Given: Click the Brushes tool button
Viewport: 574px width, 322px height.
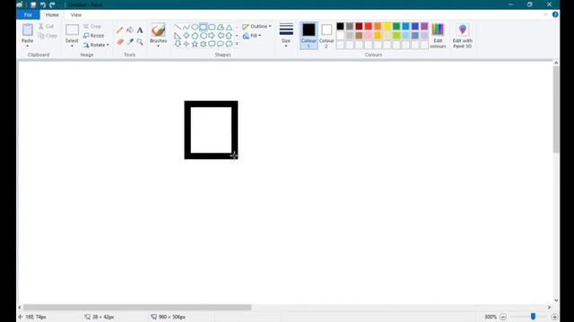Looking at the screenshot, I should (x=158, y=30).
